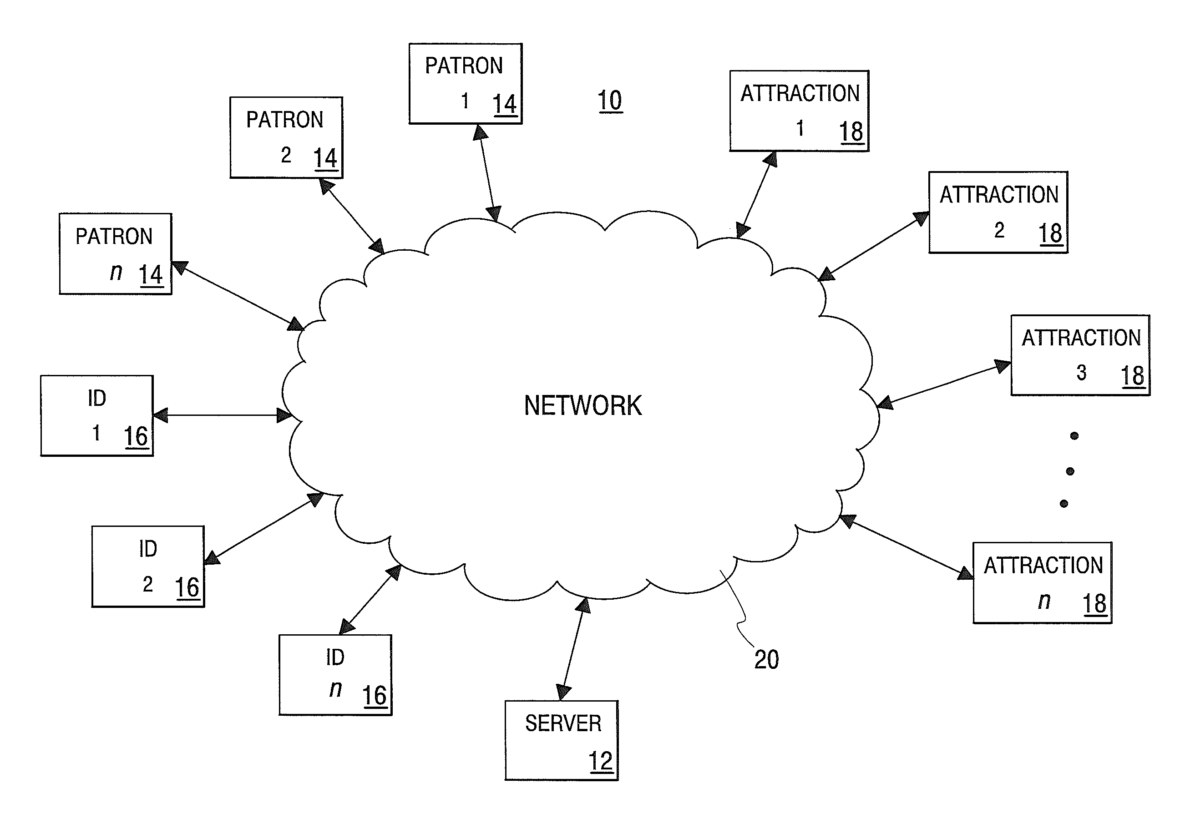
Task: Click ATTRACTION 1 node
Action: tap(790, 94)
